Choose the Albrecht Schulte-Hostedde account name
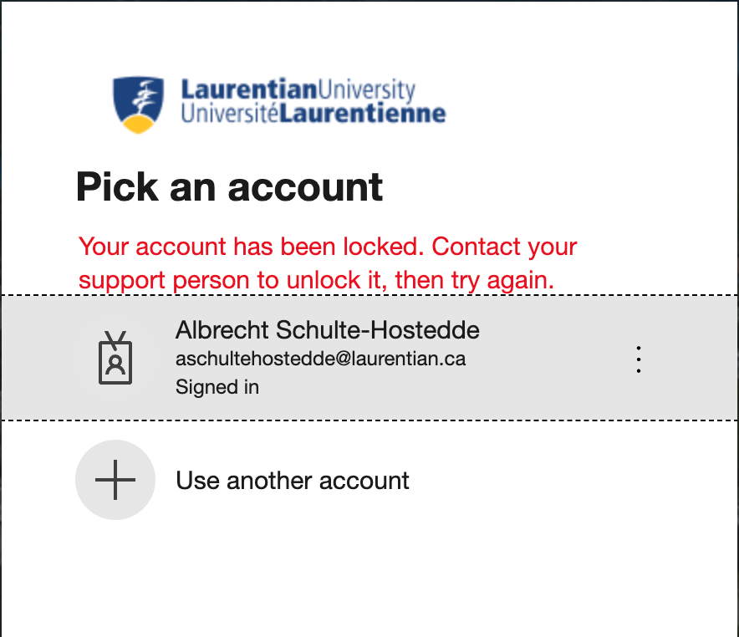This screenshot has height=637, width=739. (327, 330)
